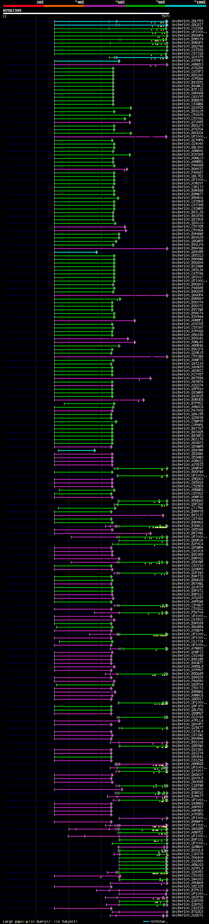Select the label UniRef100_B4UWC2

pyautogui.click(x=187, y=86)
